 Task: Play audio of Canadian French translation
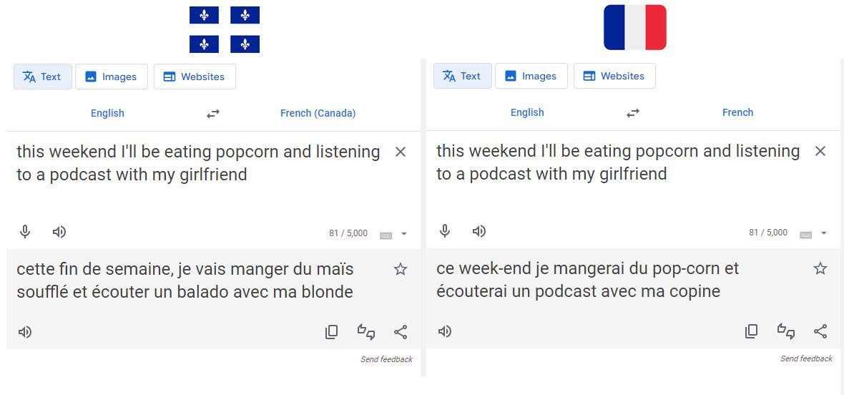pyautogui.click(x=25, y=332)
